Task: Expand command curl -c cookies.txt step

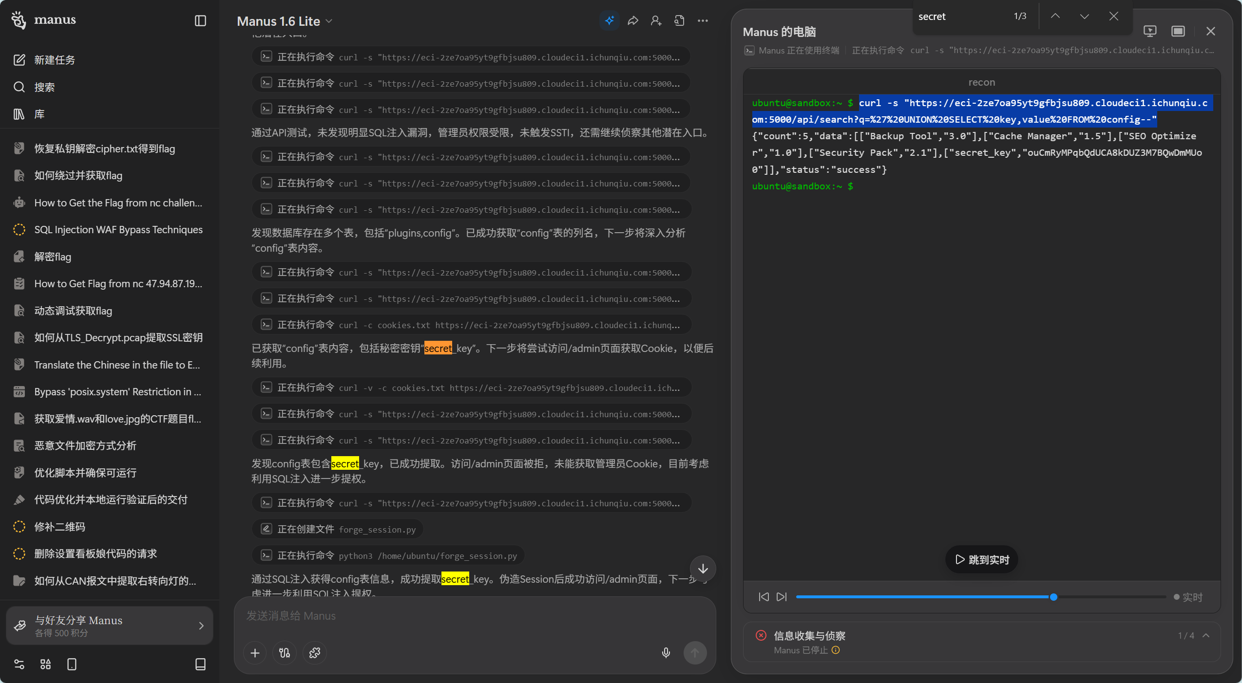Action: [x=471, y=325]
